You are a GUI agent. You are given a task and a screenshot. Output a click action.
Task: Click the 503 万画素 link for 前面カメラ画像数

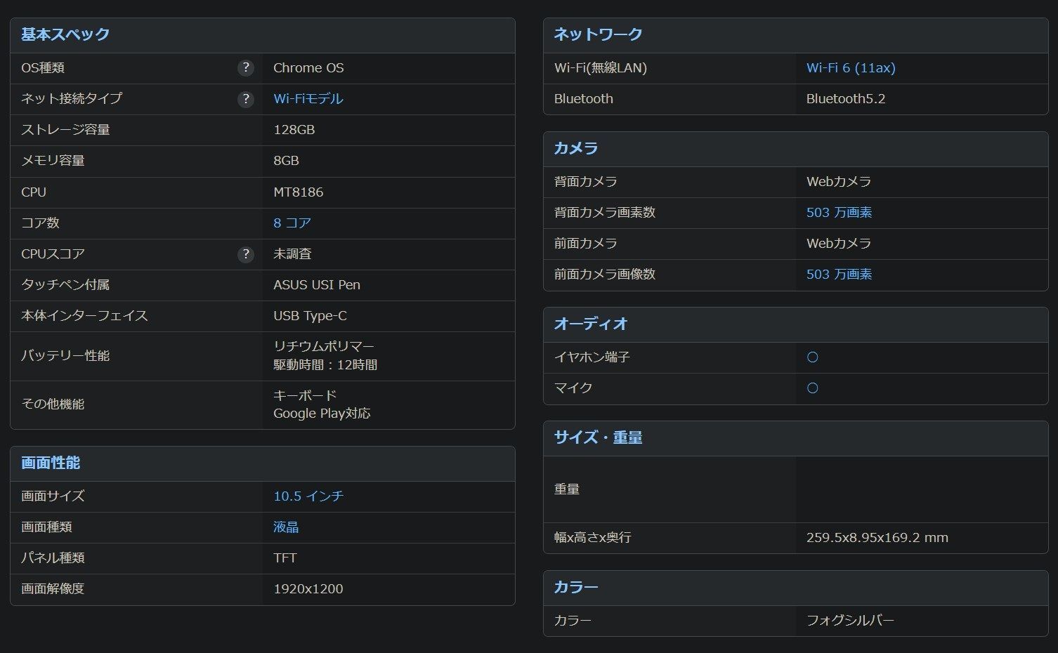coord(839,275)
